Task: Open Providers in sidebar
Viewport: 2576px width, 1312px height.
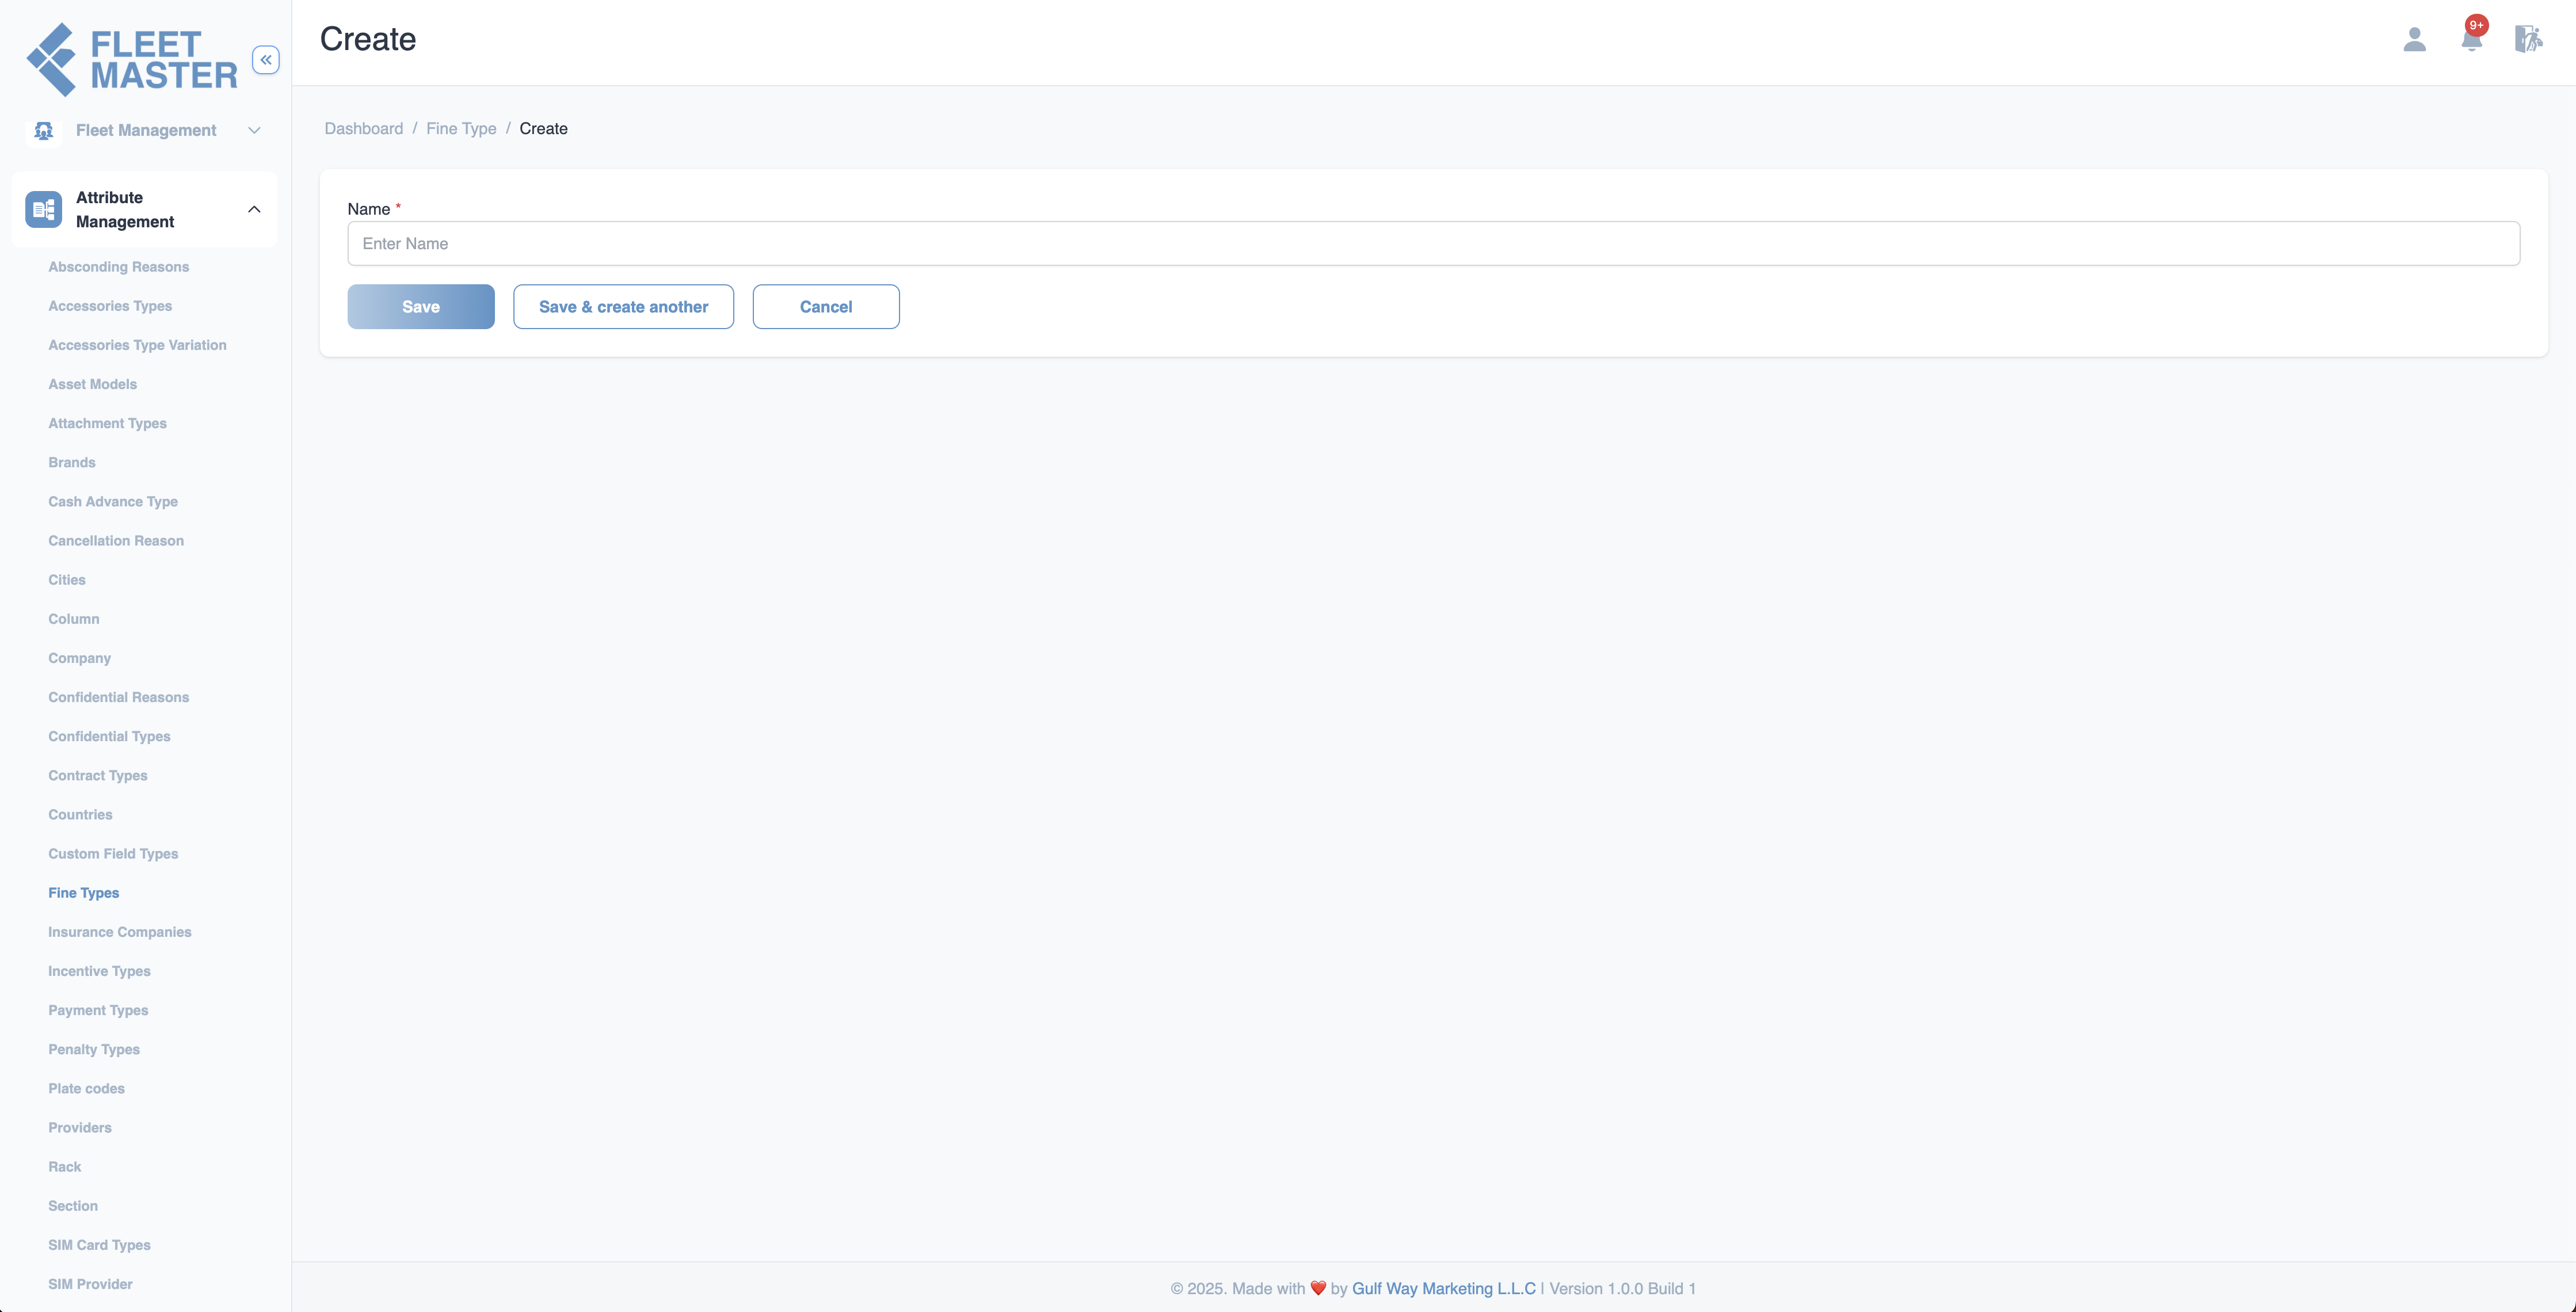Action: tap(80, 1127)
